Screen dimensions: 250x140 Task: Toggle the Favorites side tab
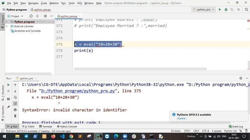(x=3, y=113)
